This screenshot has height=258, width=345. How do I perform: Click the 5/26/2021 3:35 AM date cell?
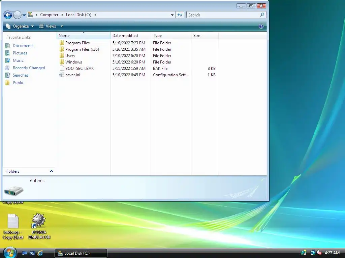pyautogui.click(x=129, y=49)
